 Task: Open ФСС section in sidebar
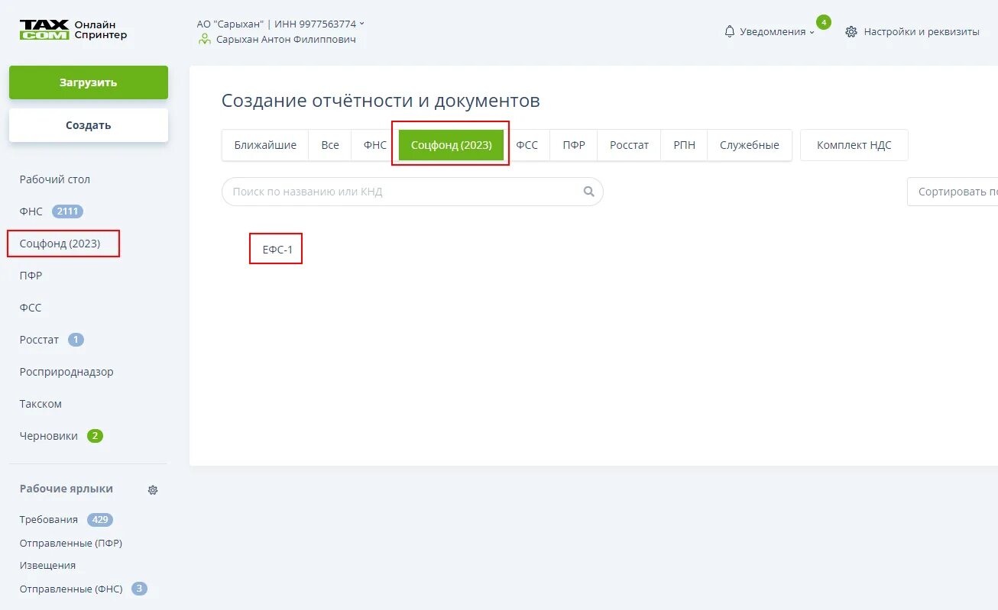tap(31, 308)
